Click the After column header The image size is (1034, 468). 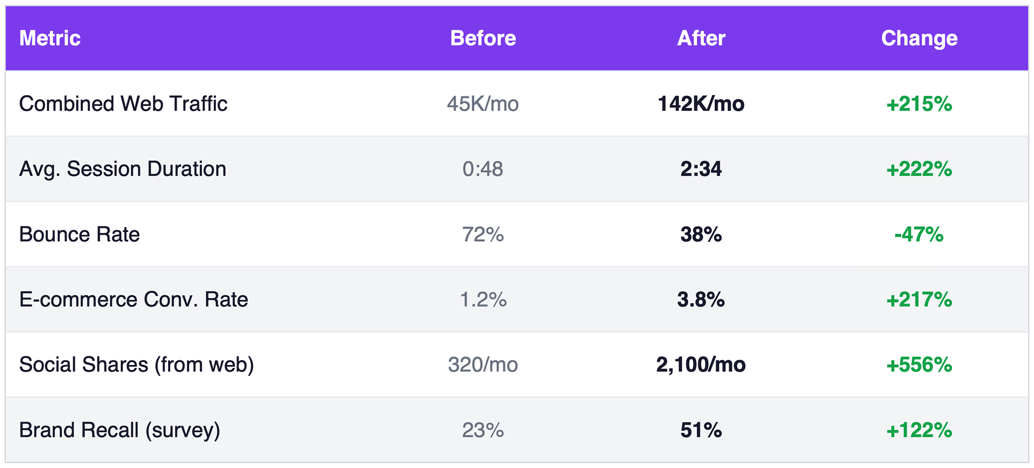click(x=701, y=38)
